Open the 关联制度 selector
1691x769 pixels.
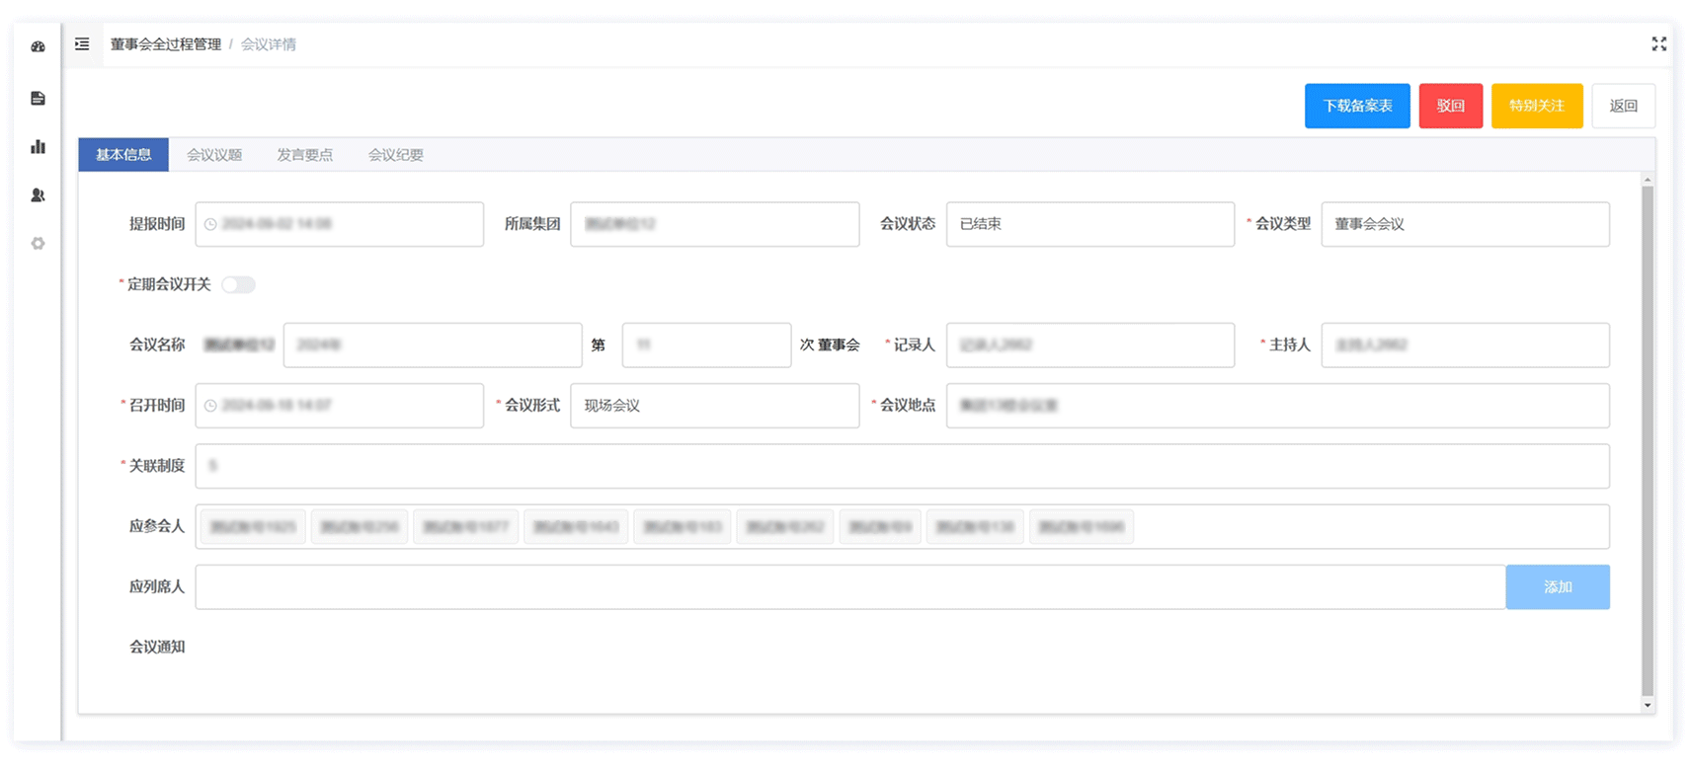coord(902,466)
